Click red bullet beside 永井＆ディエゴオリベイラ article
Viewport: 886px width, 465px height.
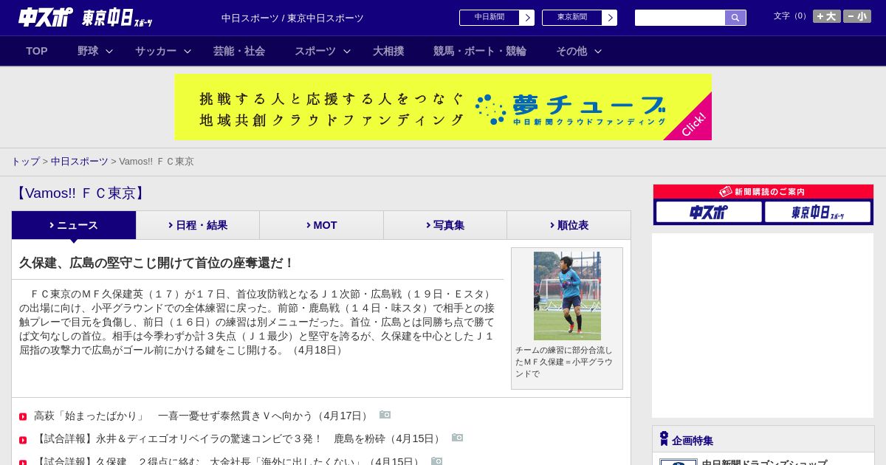click(23, 440)
